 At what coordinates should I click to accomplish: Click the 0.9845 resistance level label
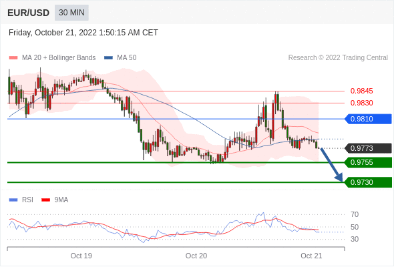point(361,91)
